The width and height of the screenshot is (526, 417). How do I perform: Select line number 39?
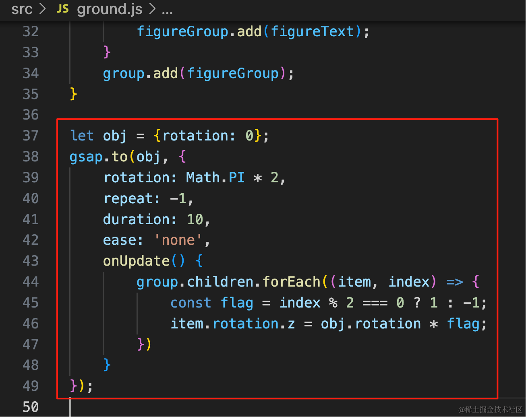click(x=31, y=178)
